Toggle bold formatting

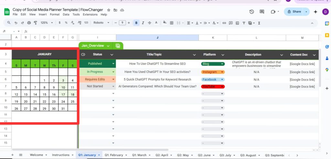[x=136, y=23]
